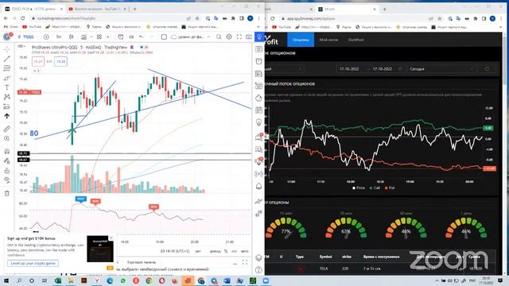Open the chart patterns tool
Image resolution: width=509 pixels, height=286 pixels.
click(x=7, y=97)
